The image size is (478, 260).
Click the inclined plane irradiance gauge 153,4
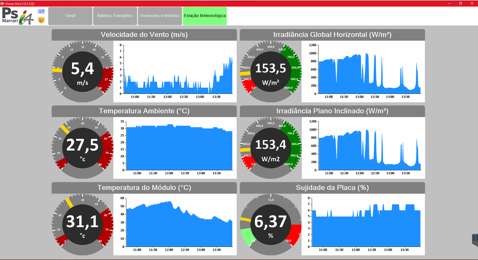(x=271, y=148)
